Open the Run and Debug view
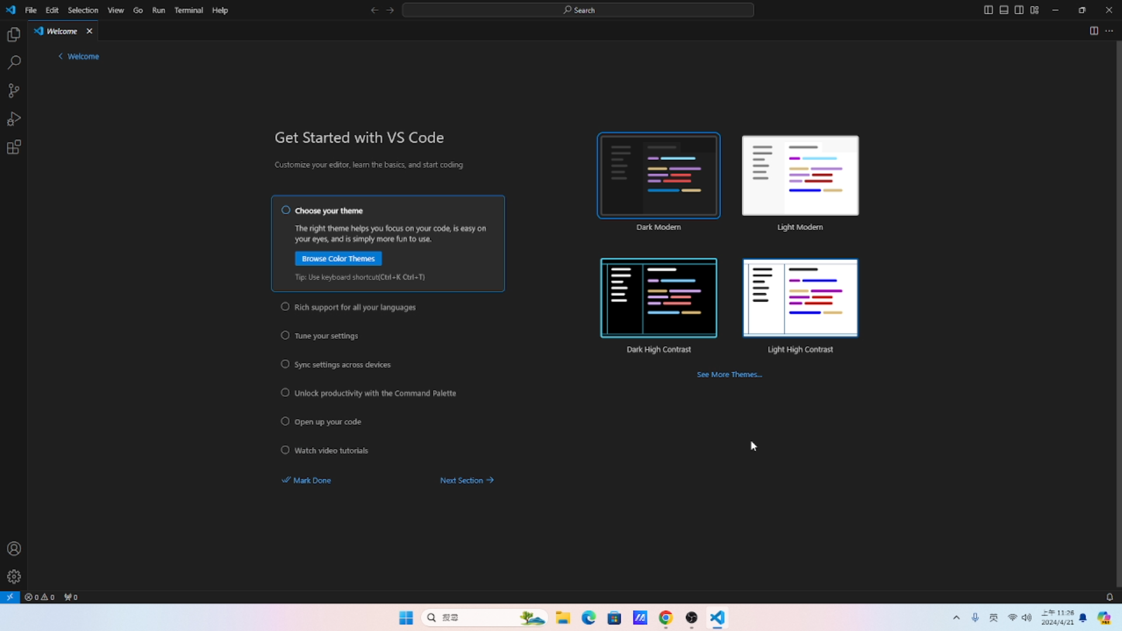The image size is (1122, 631). pos(13,119)
